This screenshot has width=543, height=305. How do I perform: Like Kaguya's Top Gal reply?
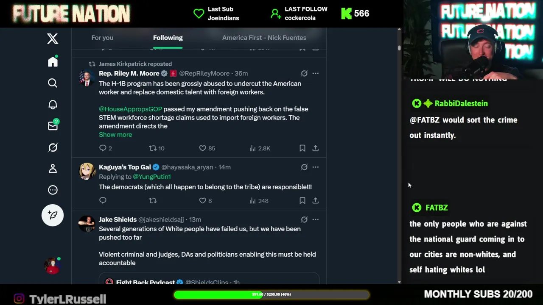[203, 201]
